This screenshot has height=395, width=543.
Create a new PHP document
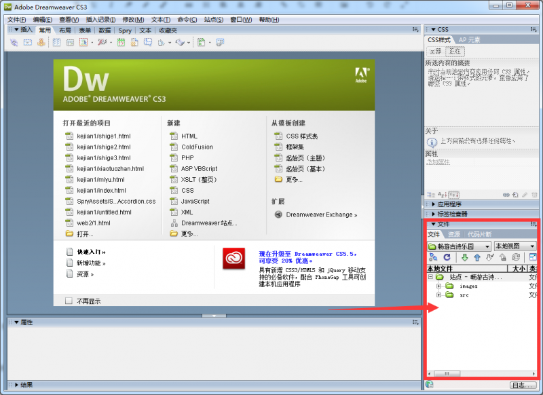click(187, 158)
